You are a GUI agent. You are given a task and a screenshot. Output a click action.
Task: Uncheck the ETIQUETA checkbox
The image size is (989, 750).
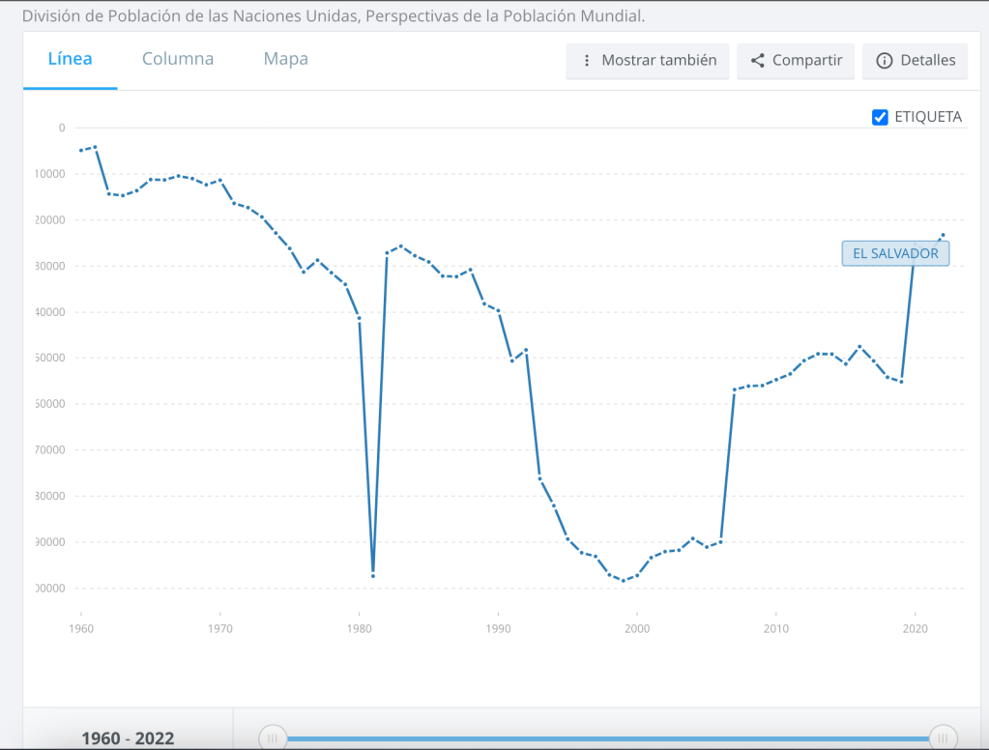pyautogui.click(x=880, y=117)
